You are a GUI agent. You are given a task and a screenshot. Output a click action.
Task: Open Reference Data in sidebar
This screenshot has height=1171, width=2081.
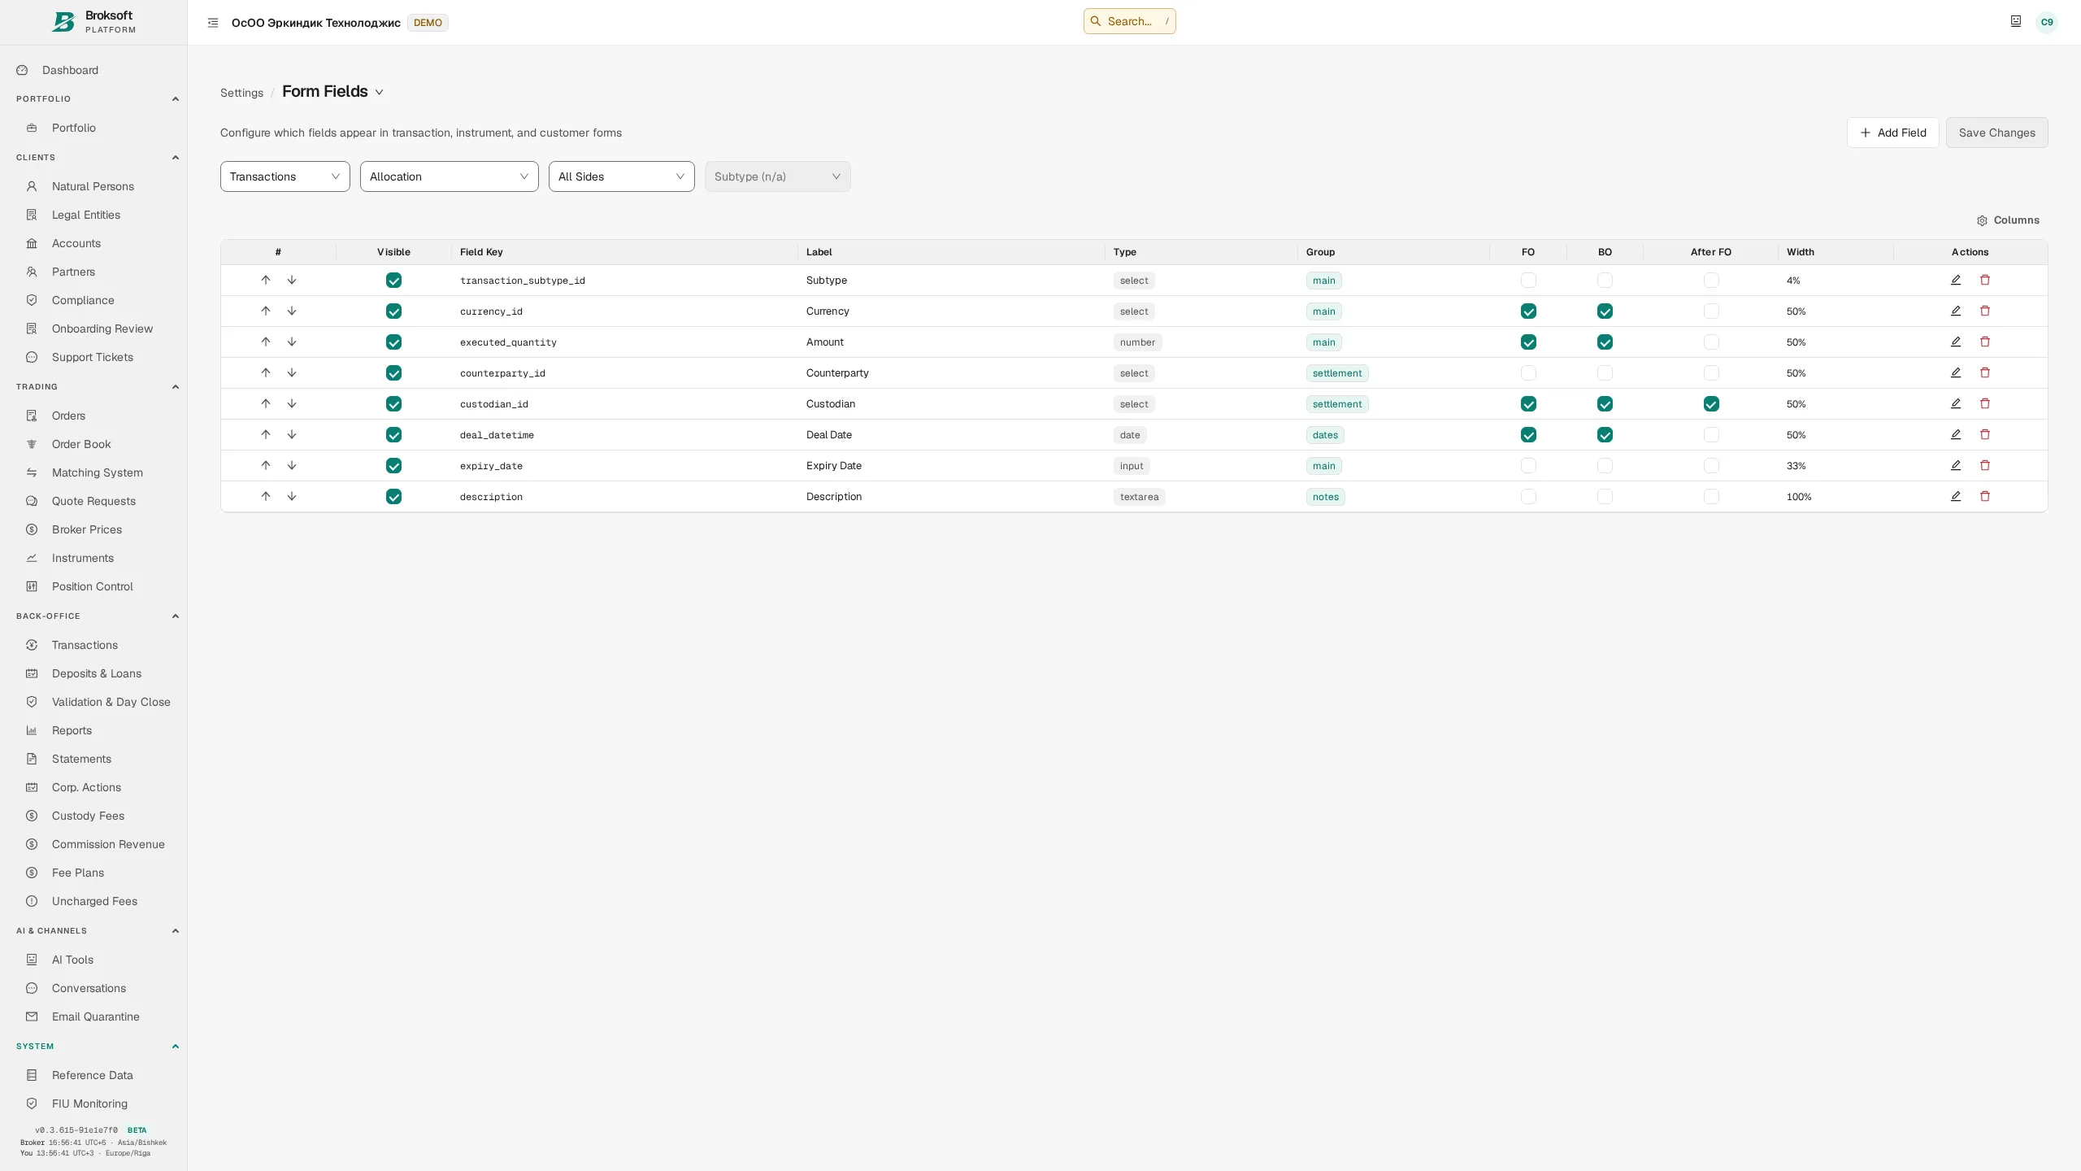(93, 1075)
